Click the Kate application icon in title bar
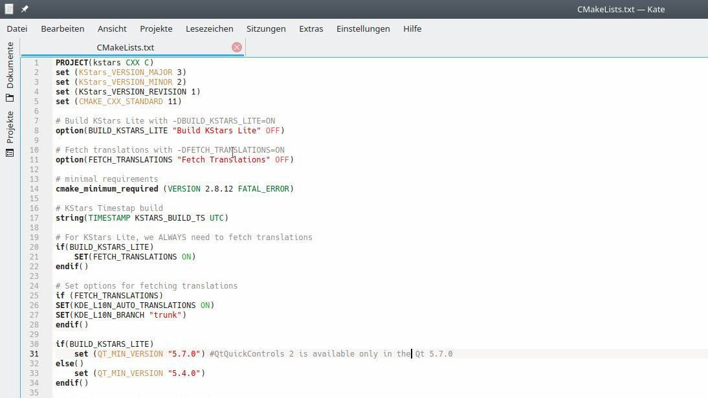Viewport: 708px width, 398px height. click(x=9, y=9)
